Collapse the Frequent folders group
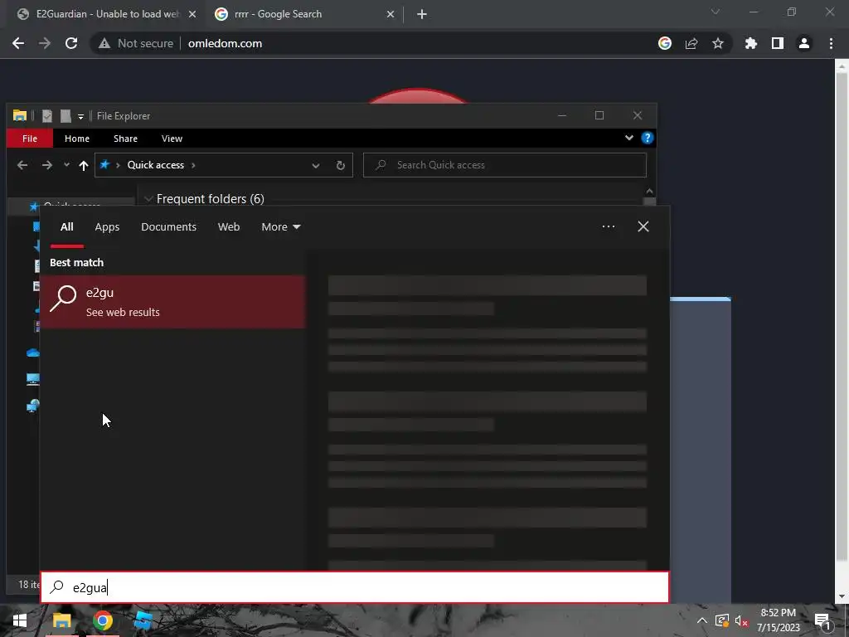Viewport: 849px width, 637px height. tap(148, 199)
